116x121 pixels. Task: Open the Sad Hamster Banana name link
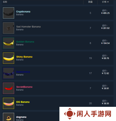28,27
